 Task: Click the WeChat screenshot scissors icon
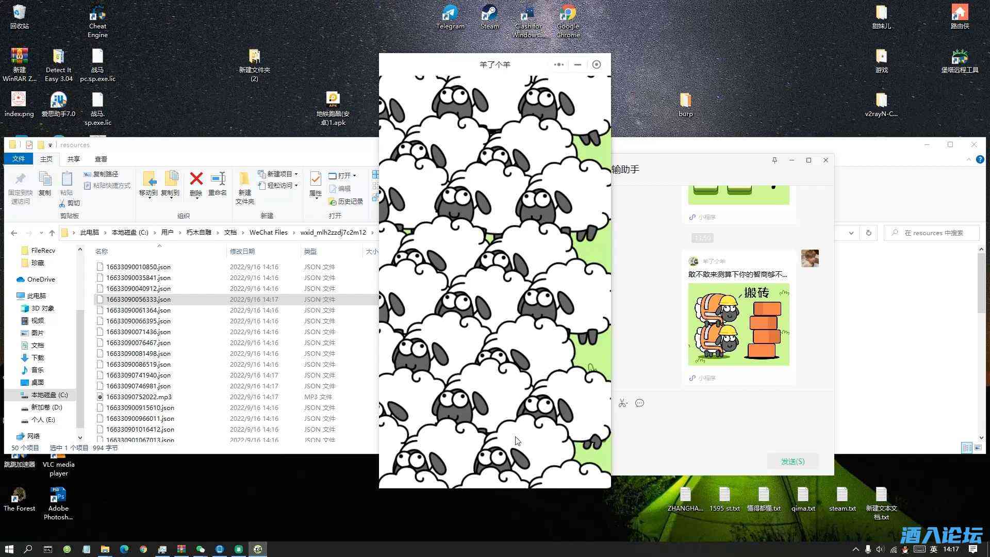pyautogui.click(x=623, y=403)
